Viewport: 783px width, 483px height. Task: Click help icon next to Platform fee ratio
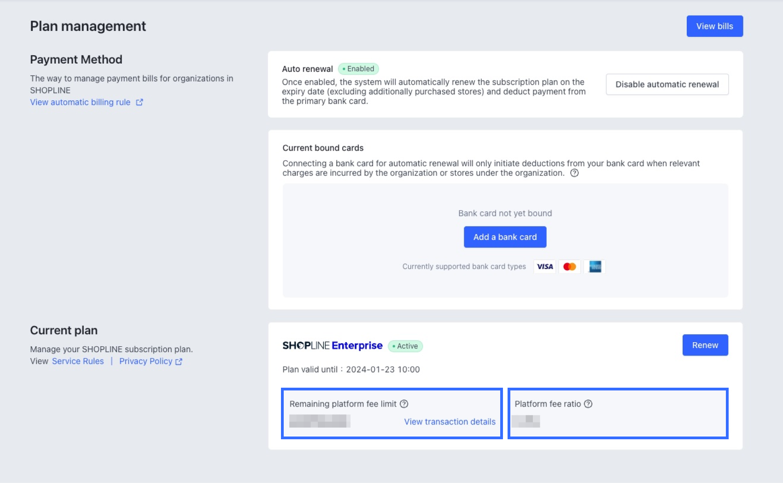[588, 404]
